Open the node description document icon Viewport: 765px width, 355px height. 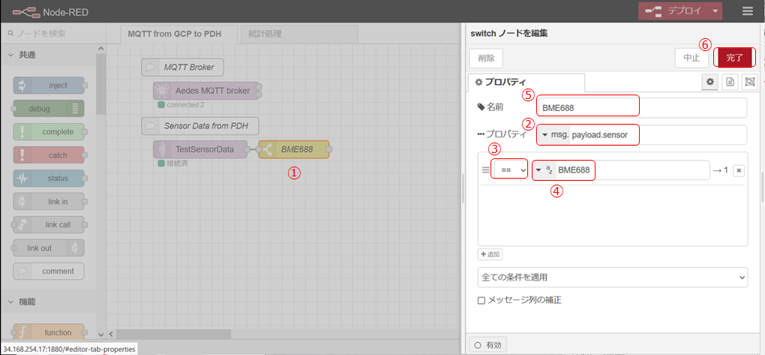[x=730, y=83]
